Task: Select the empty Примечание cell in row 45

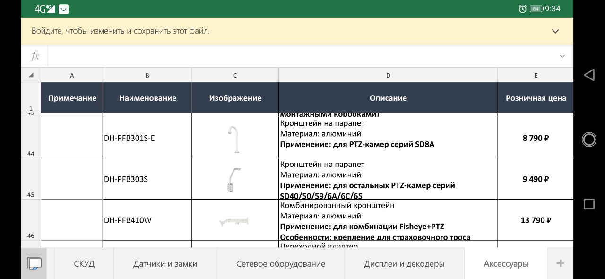Action: pyautogui.click(x=72, y=179)
